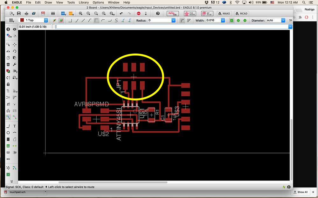Click the red layer color swatch
The width and height of the screenshot is (318, 198).
(22, 20)
